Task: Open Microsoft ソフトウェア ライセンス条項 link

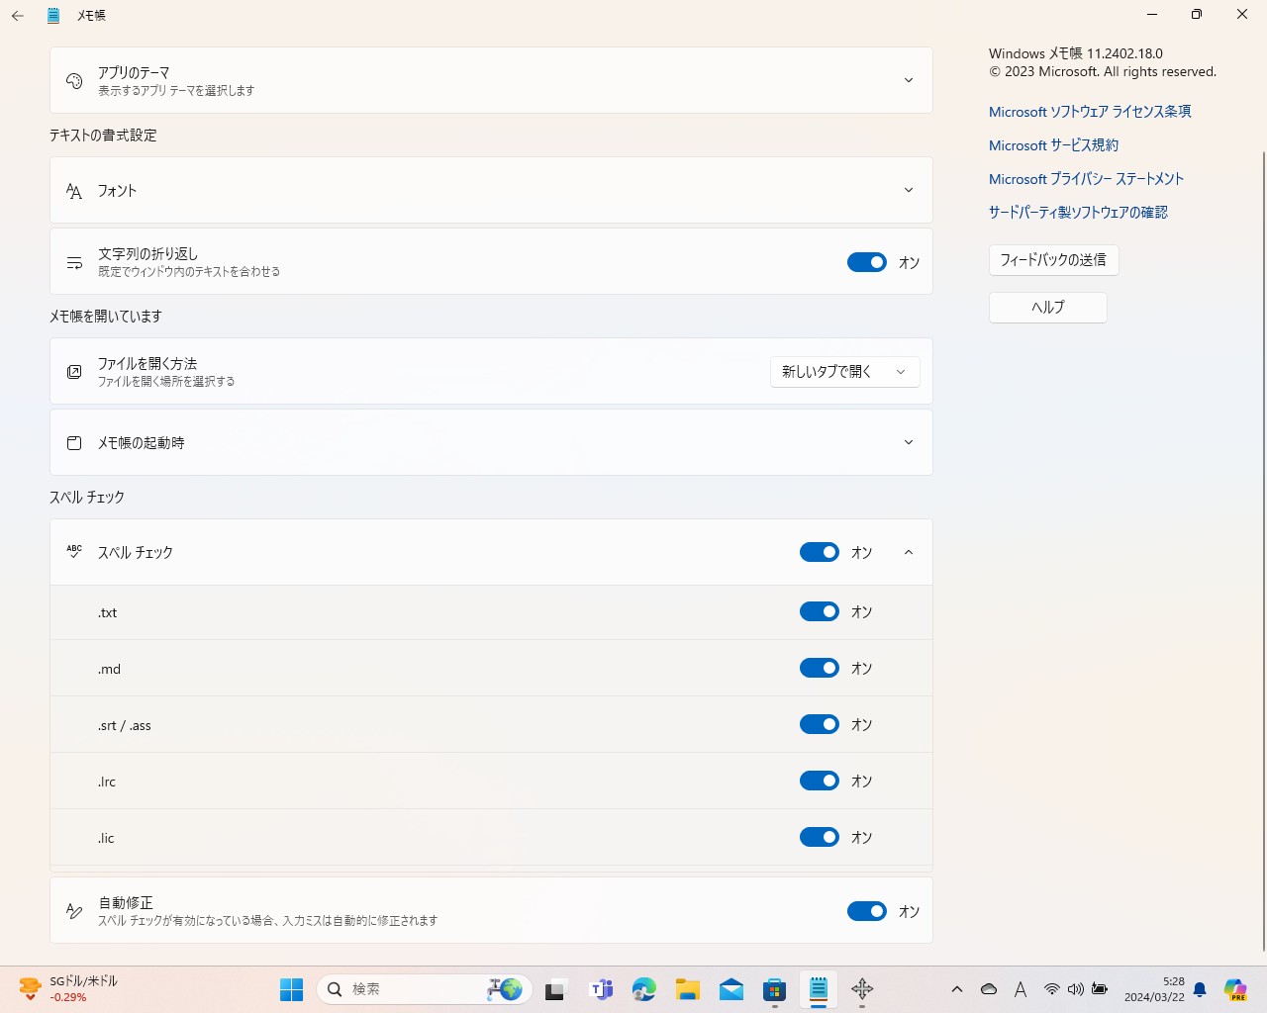Action: click(x=1090, y=112)
